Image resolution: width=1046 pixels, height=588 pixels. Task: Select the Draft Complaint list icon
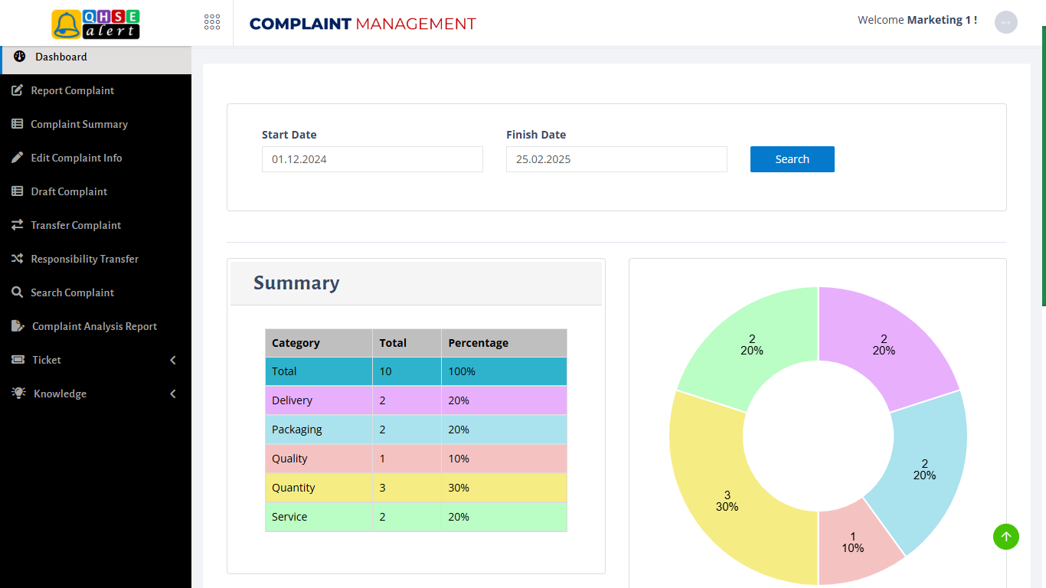click(x=17, y=191)
